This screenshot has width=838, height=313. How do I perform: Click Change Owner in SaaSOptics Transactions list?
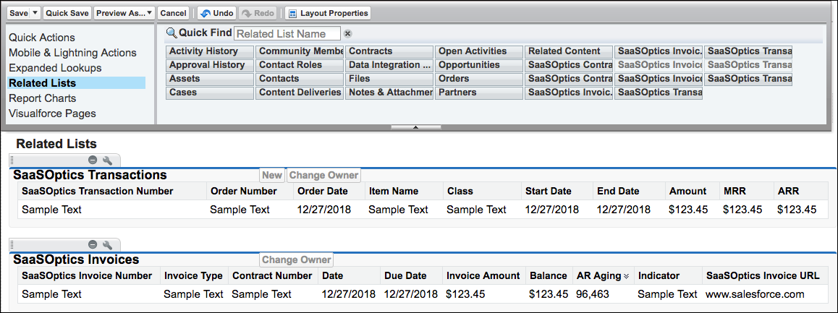point(324,175)
